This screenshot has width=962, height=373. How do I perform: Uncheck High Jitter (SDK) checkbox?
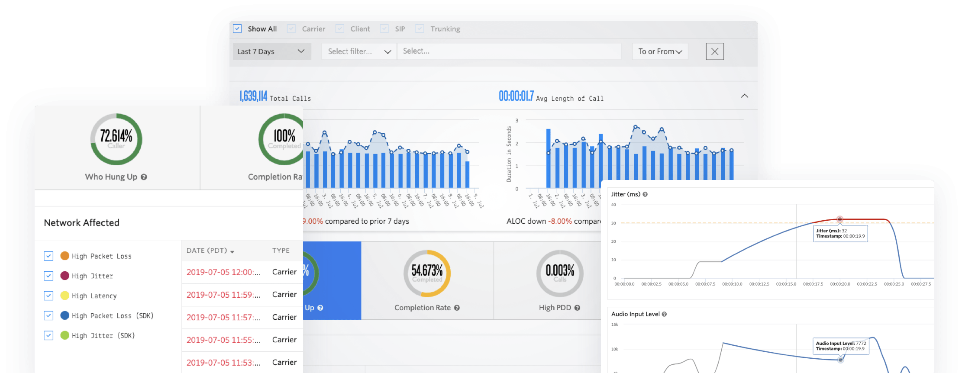pos(48,335)
